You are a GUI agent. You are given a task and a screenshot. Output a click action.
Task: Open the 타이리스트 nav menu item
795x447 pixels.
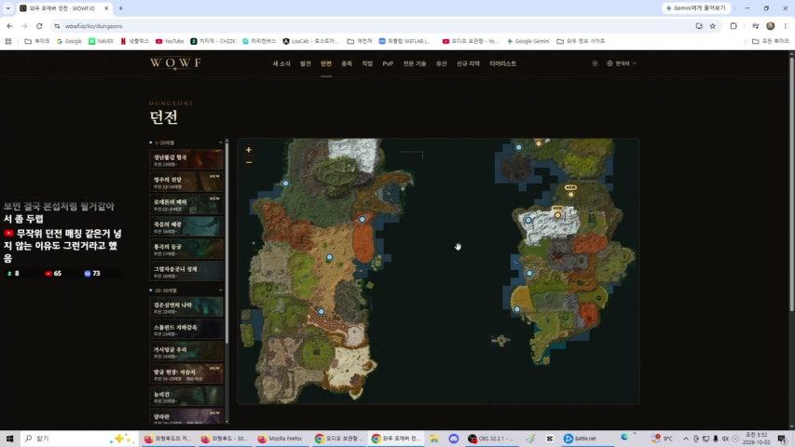tap(502, 63)
